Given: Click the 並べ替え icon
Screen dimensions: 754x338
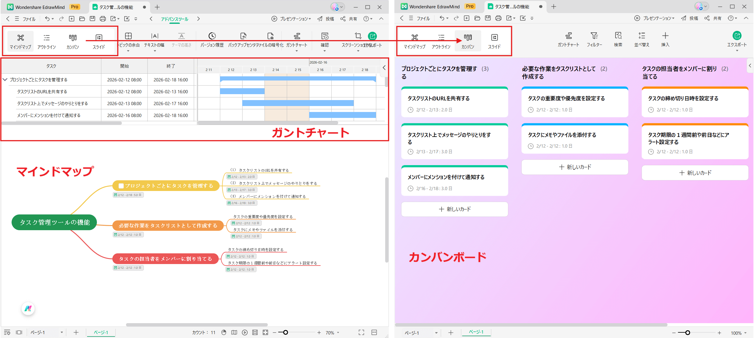Looking at the screenshot, I should point(641,40).
